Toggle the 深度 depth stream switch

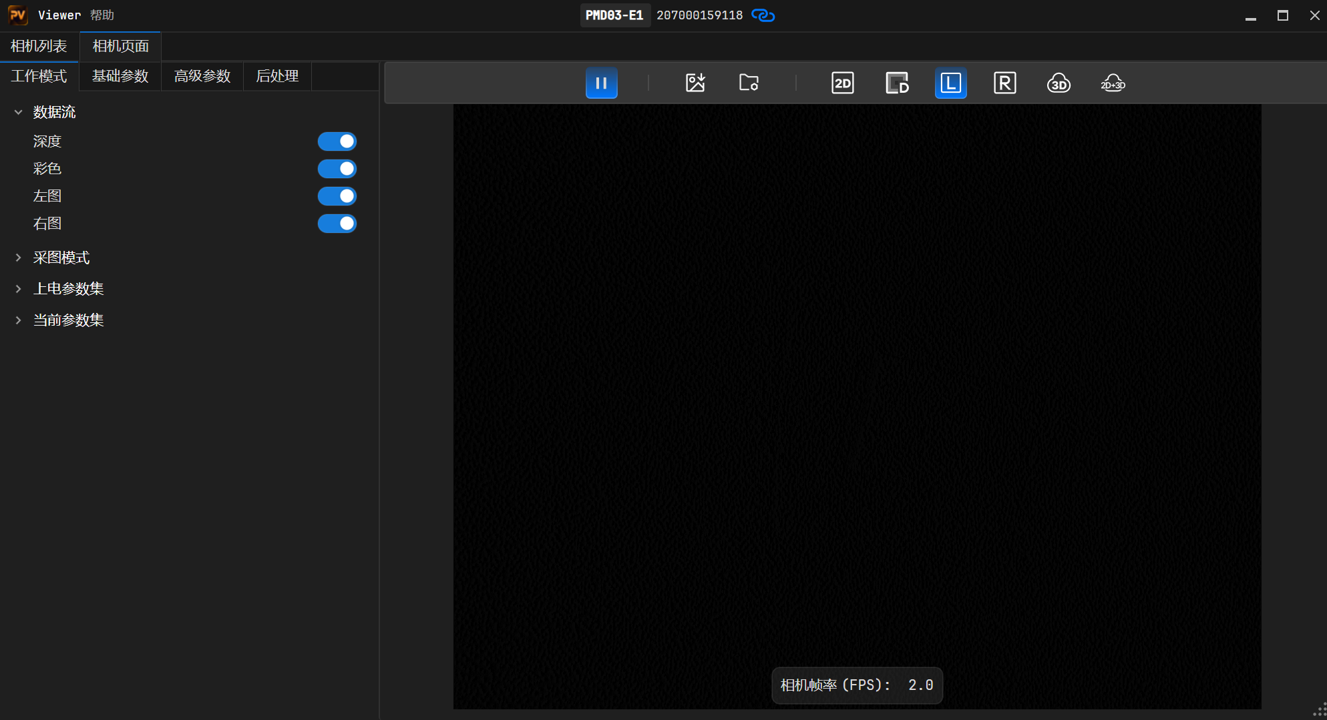(x=337, y=141)
